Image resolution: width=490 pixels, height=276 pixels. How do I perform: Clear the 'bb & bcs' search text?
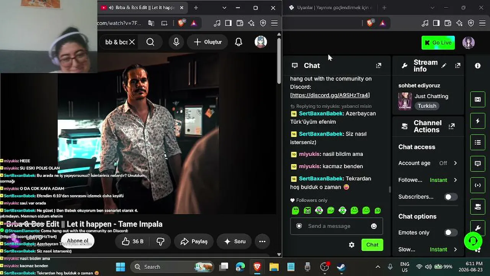coord(132,42)
